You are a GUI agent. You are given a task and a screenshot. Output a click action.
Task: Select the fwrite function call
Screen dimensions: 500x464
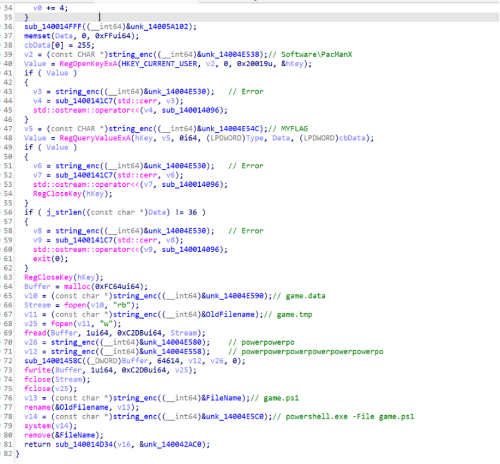pyautogui.click(x=37, y=370)
